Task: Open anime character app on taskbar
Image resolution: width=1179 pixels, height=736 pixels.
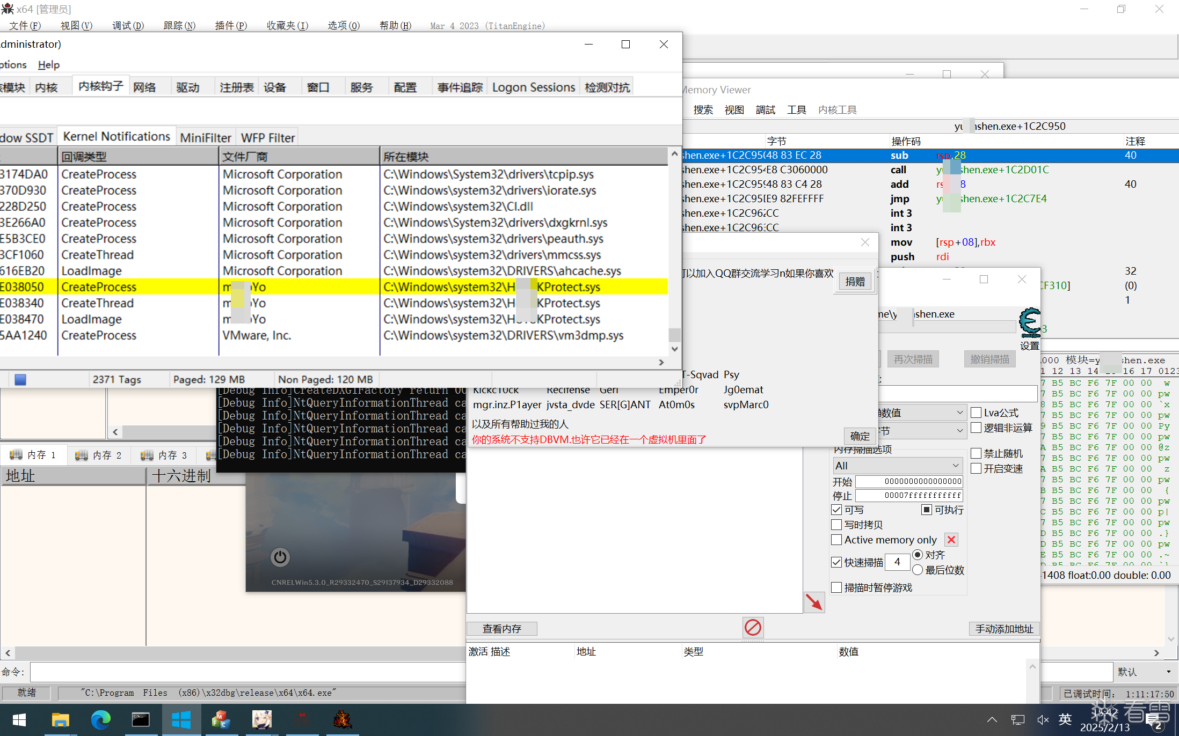Action: [x=262, y=720]
